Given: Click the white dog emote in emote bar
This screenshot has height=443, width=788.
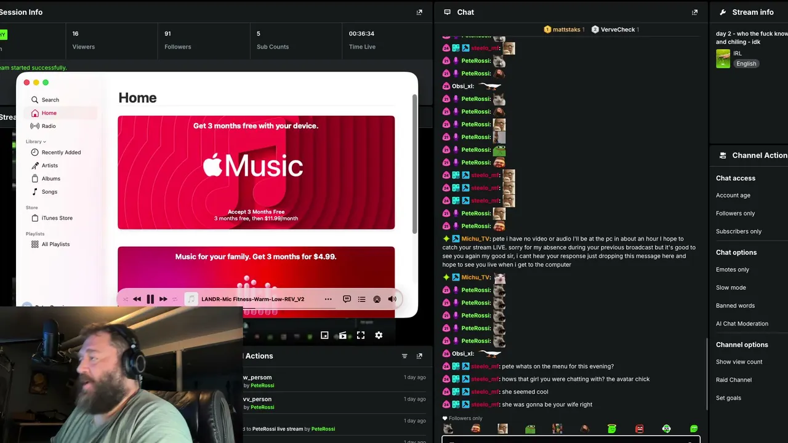Looking at the screenshot, I should [x=448, y=429].
